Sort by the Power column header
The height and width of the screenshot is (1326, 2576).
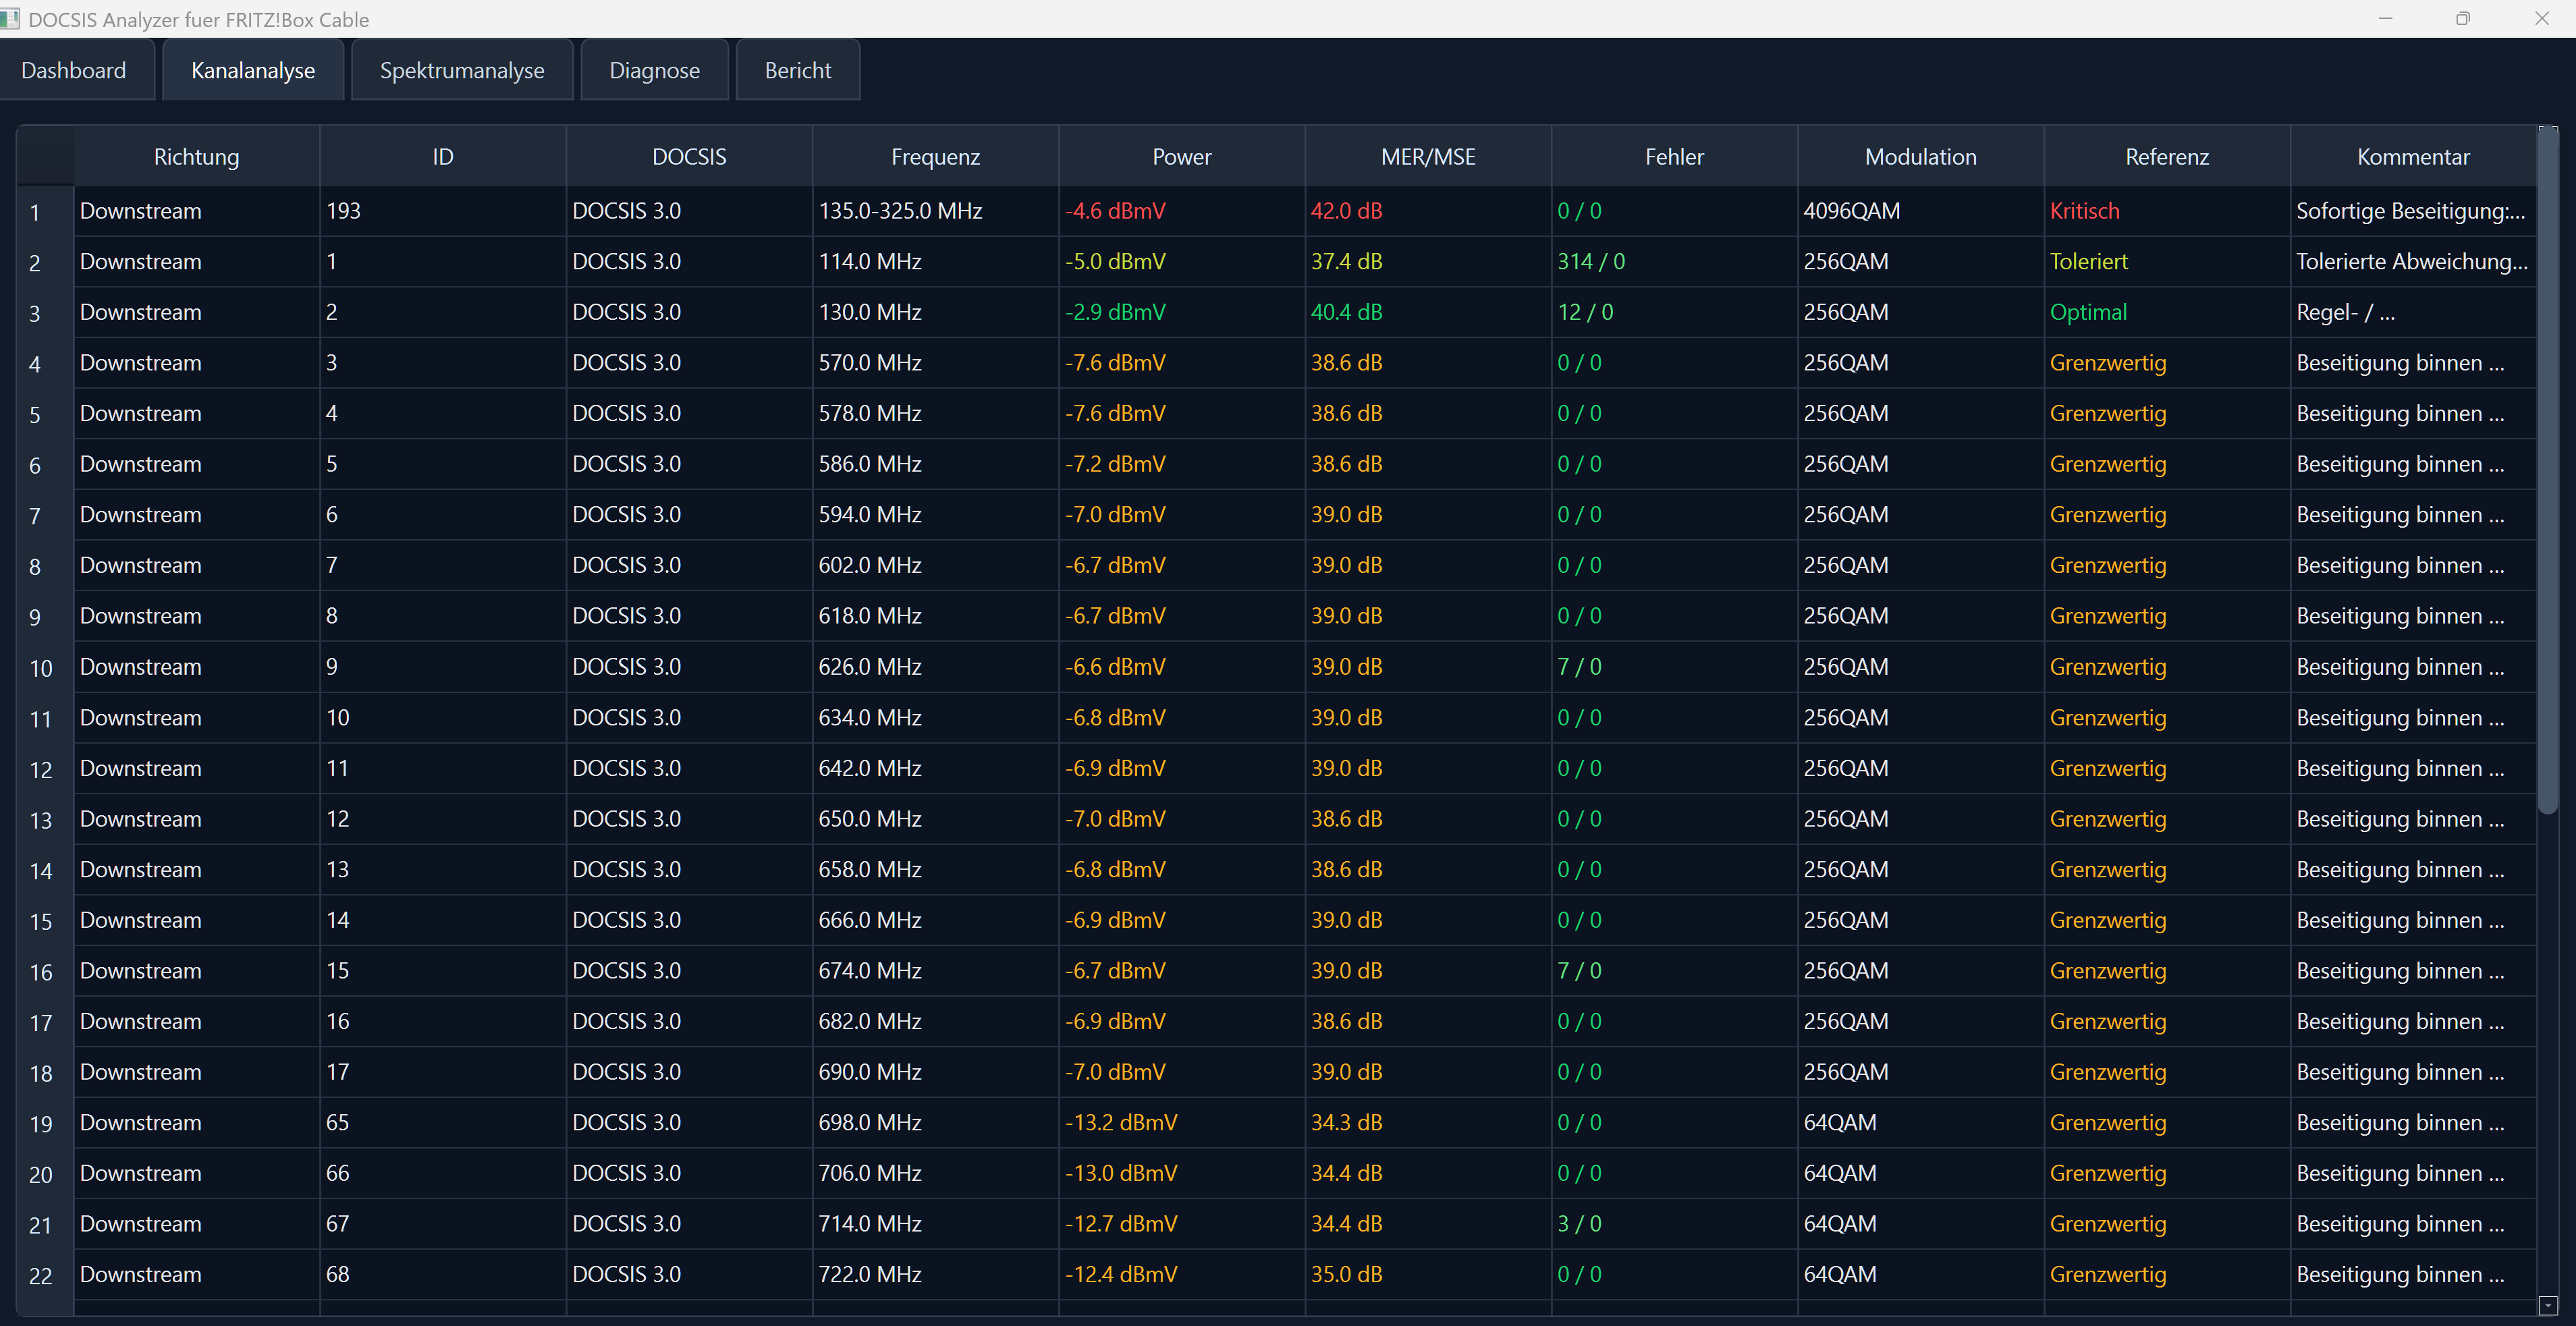(1182, 156)
